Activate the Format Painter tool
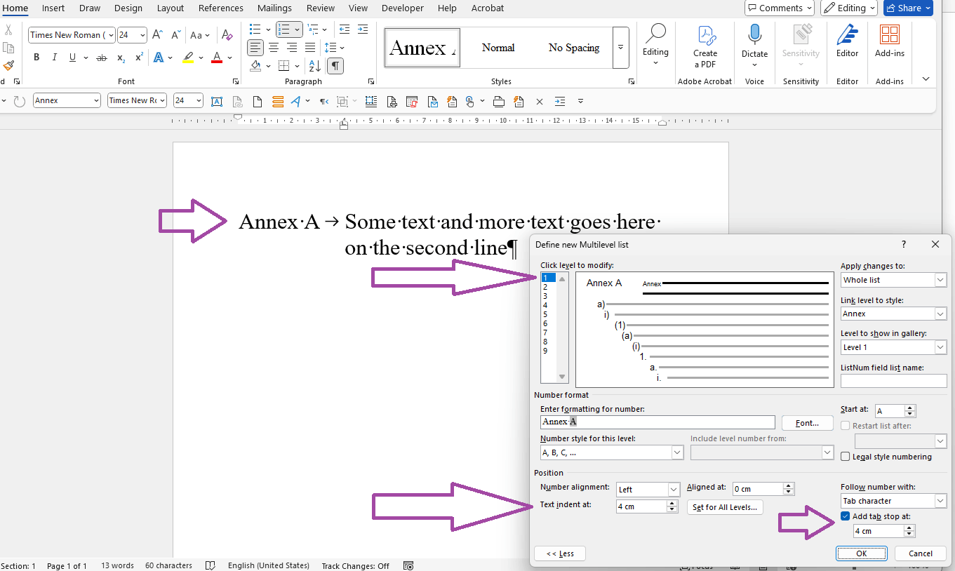 9,66
